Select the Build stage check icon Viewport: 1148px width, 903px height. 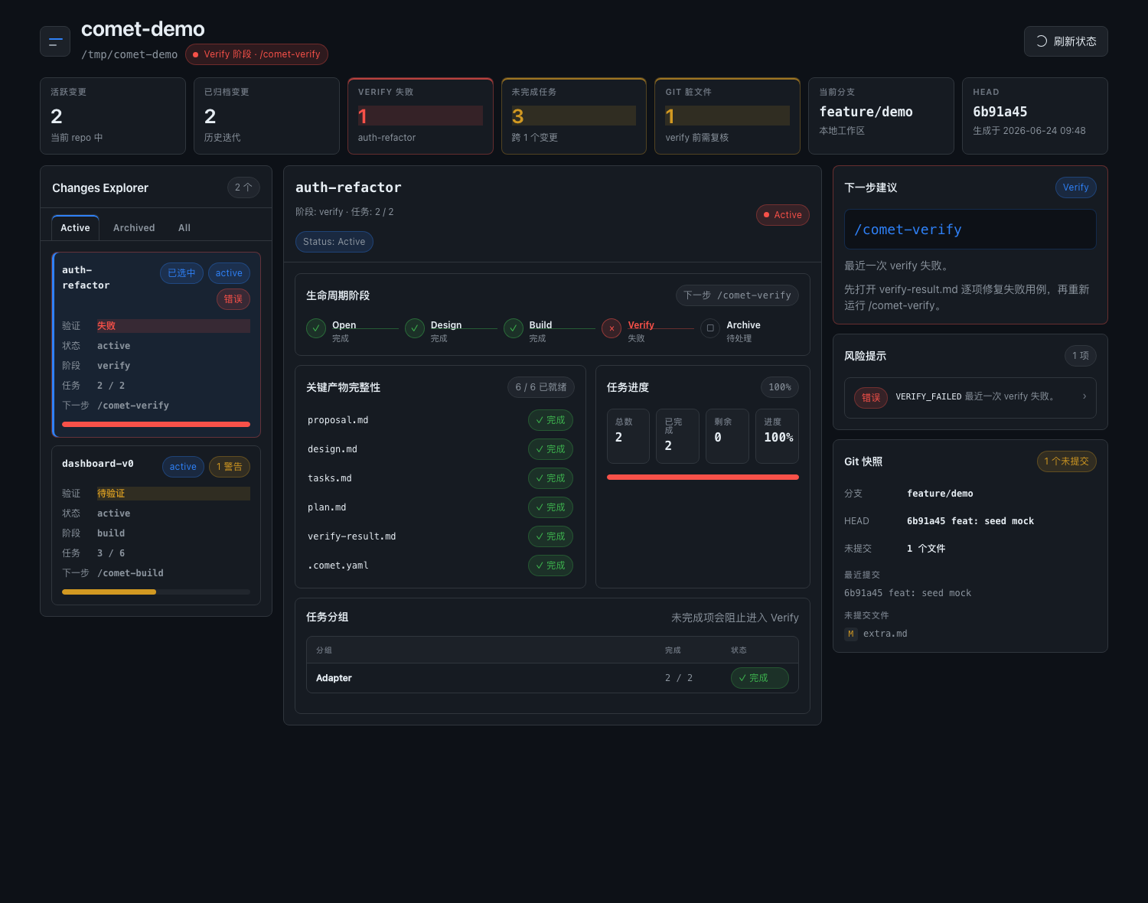click(514, 328)
